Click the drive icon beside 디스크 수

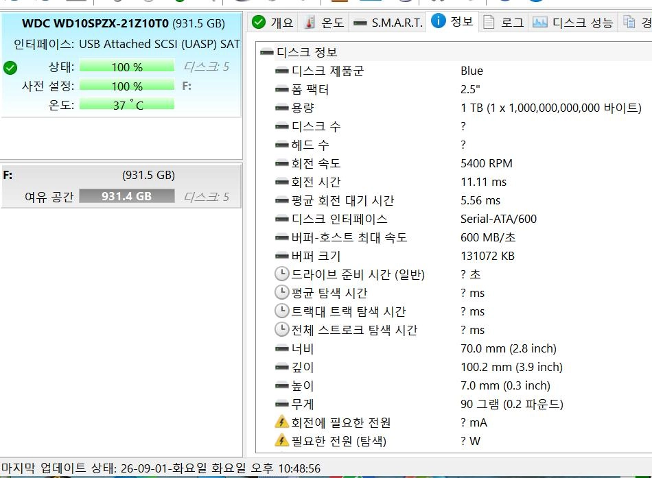pyautogui.click(x=282, y=126)
